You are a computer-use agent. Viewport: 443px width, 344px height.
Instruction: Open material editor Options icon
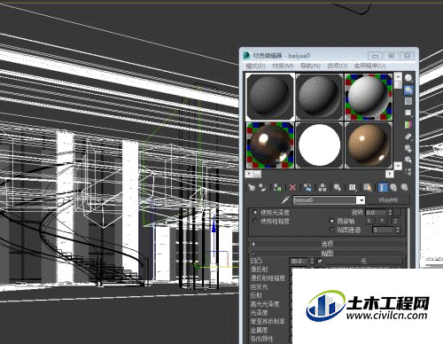tap(408, 148)
